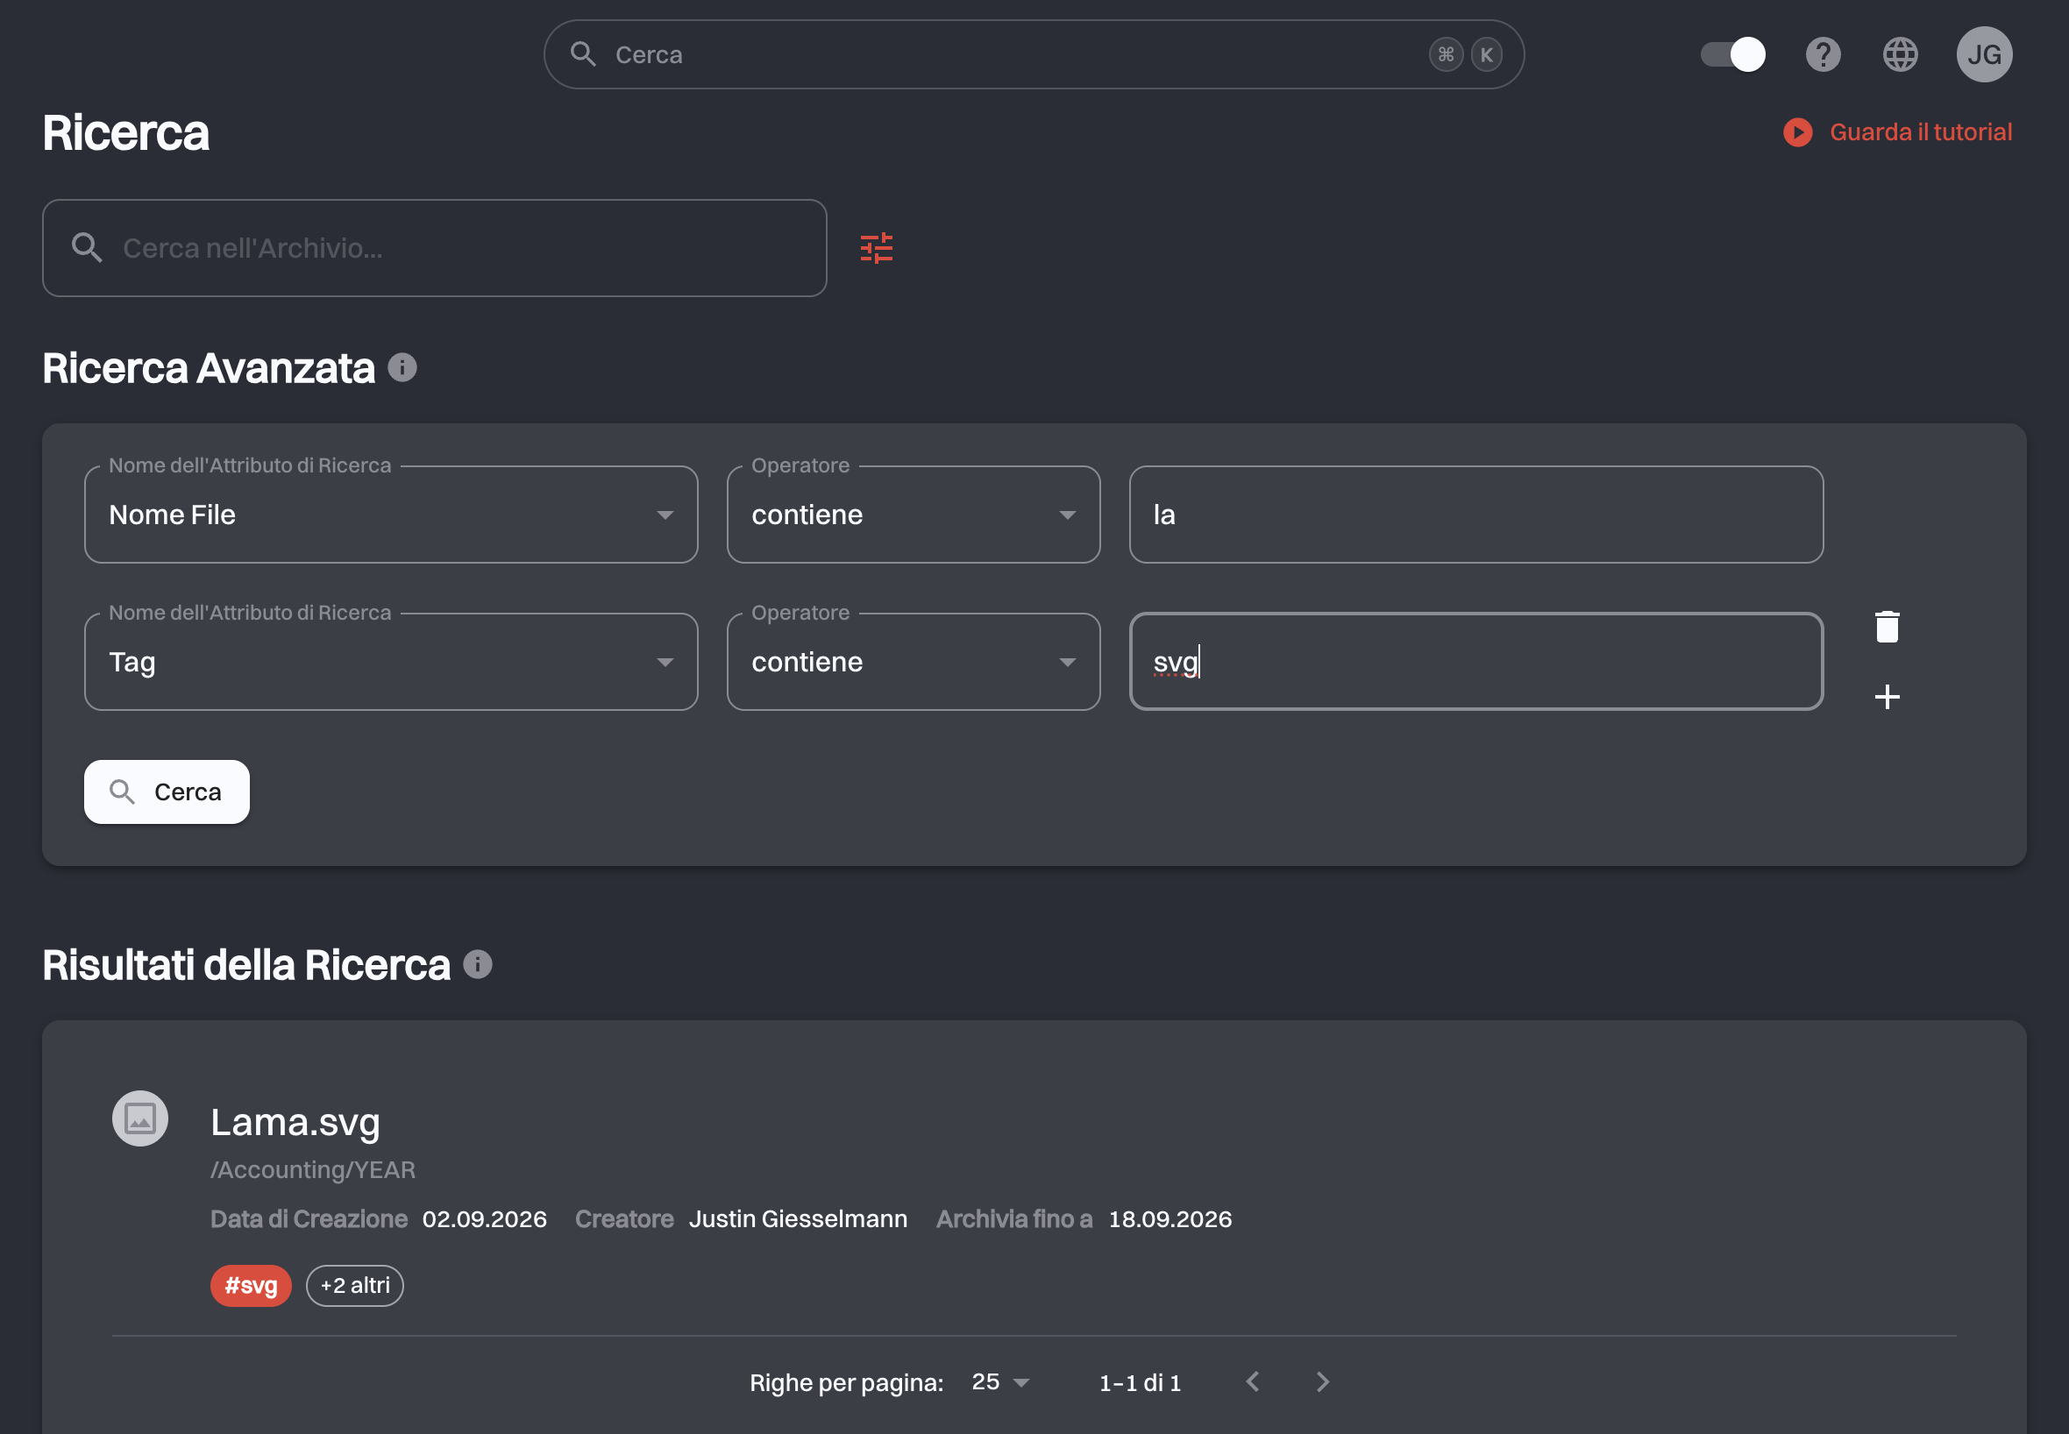Click the #svg tag chip
The image size is (2069, 1434).
(251, 1286)
